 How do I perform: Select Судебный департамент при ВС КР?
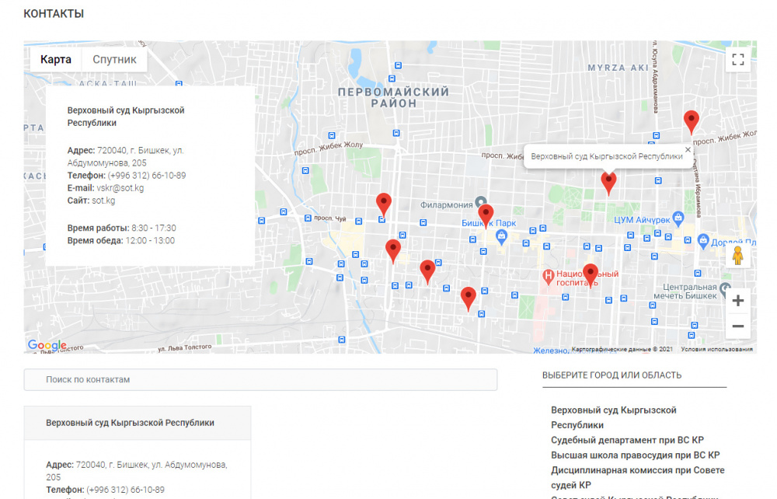point(627,440)
